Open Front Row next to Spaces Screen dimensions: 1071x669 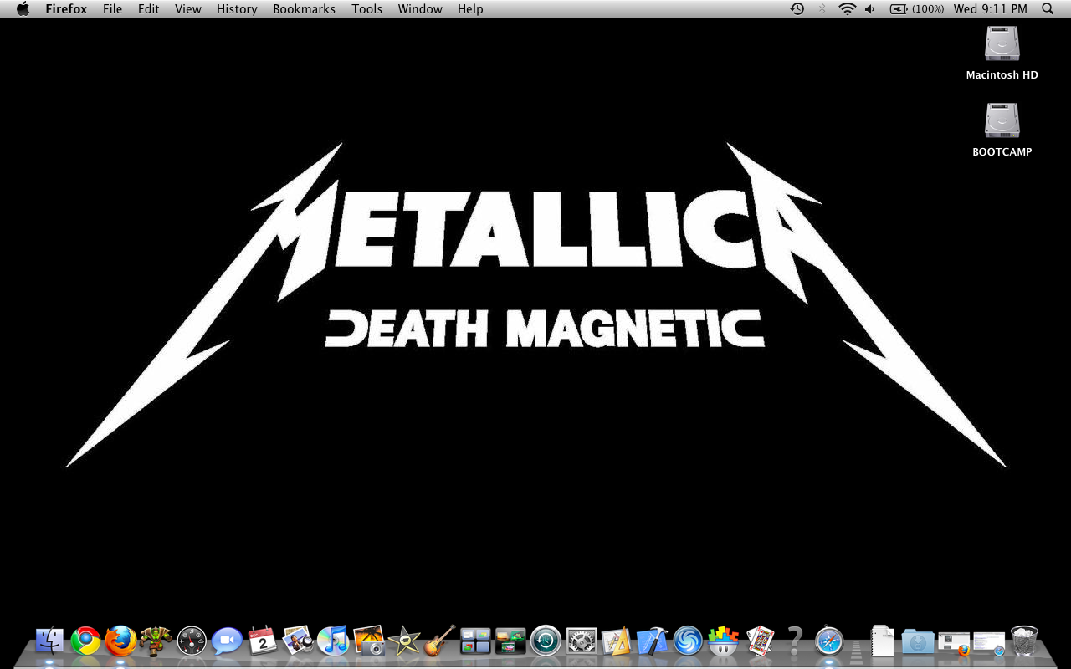tap(510, 641)
